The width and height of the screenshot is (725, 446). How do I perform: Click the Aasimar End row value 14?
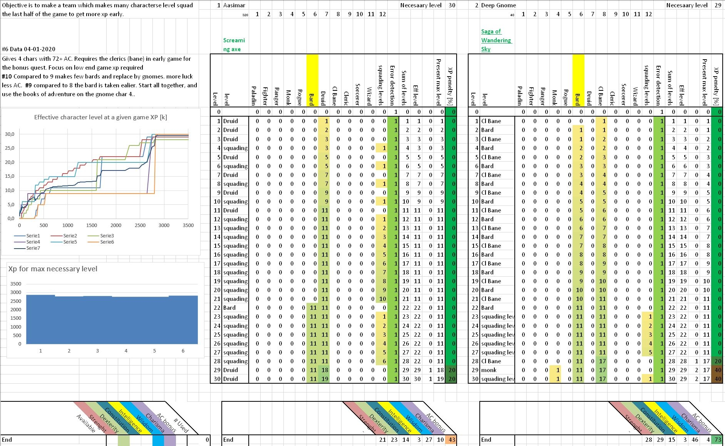pyautogui.click(x=405, y=439)
